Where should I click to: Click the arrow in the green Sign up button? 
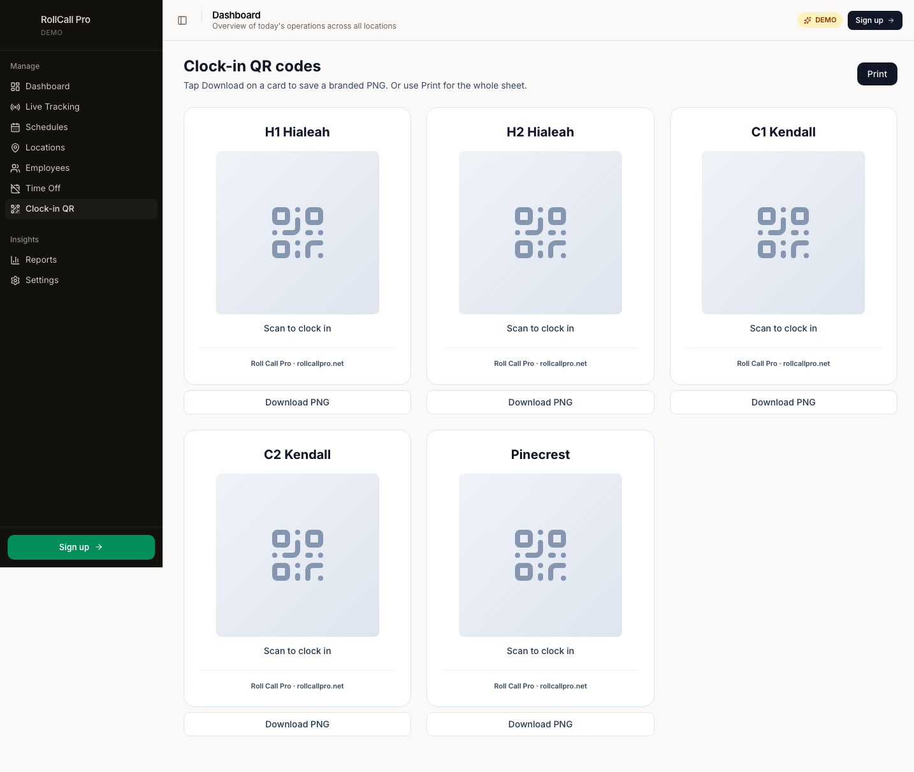[x=99, y=547]
